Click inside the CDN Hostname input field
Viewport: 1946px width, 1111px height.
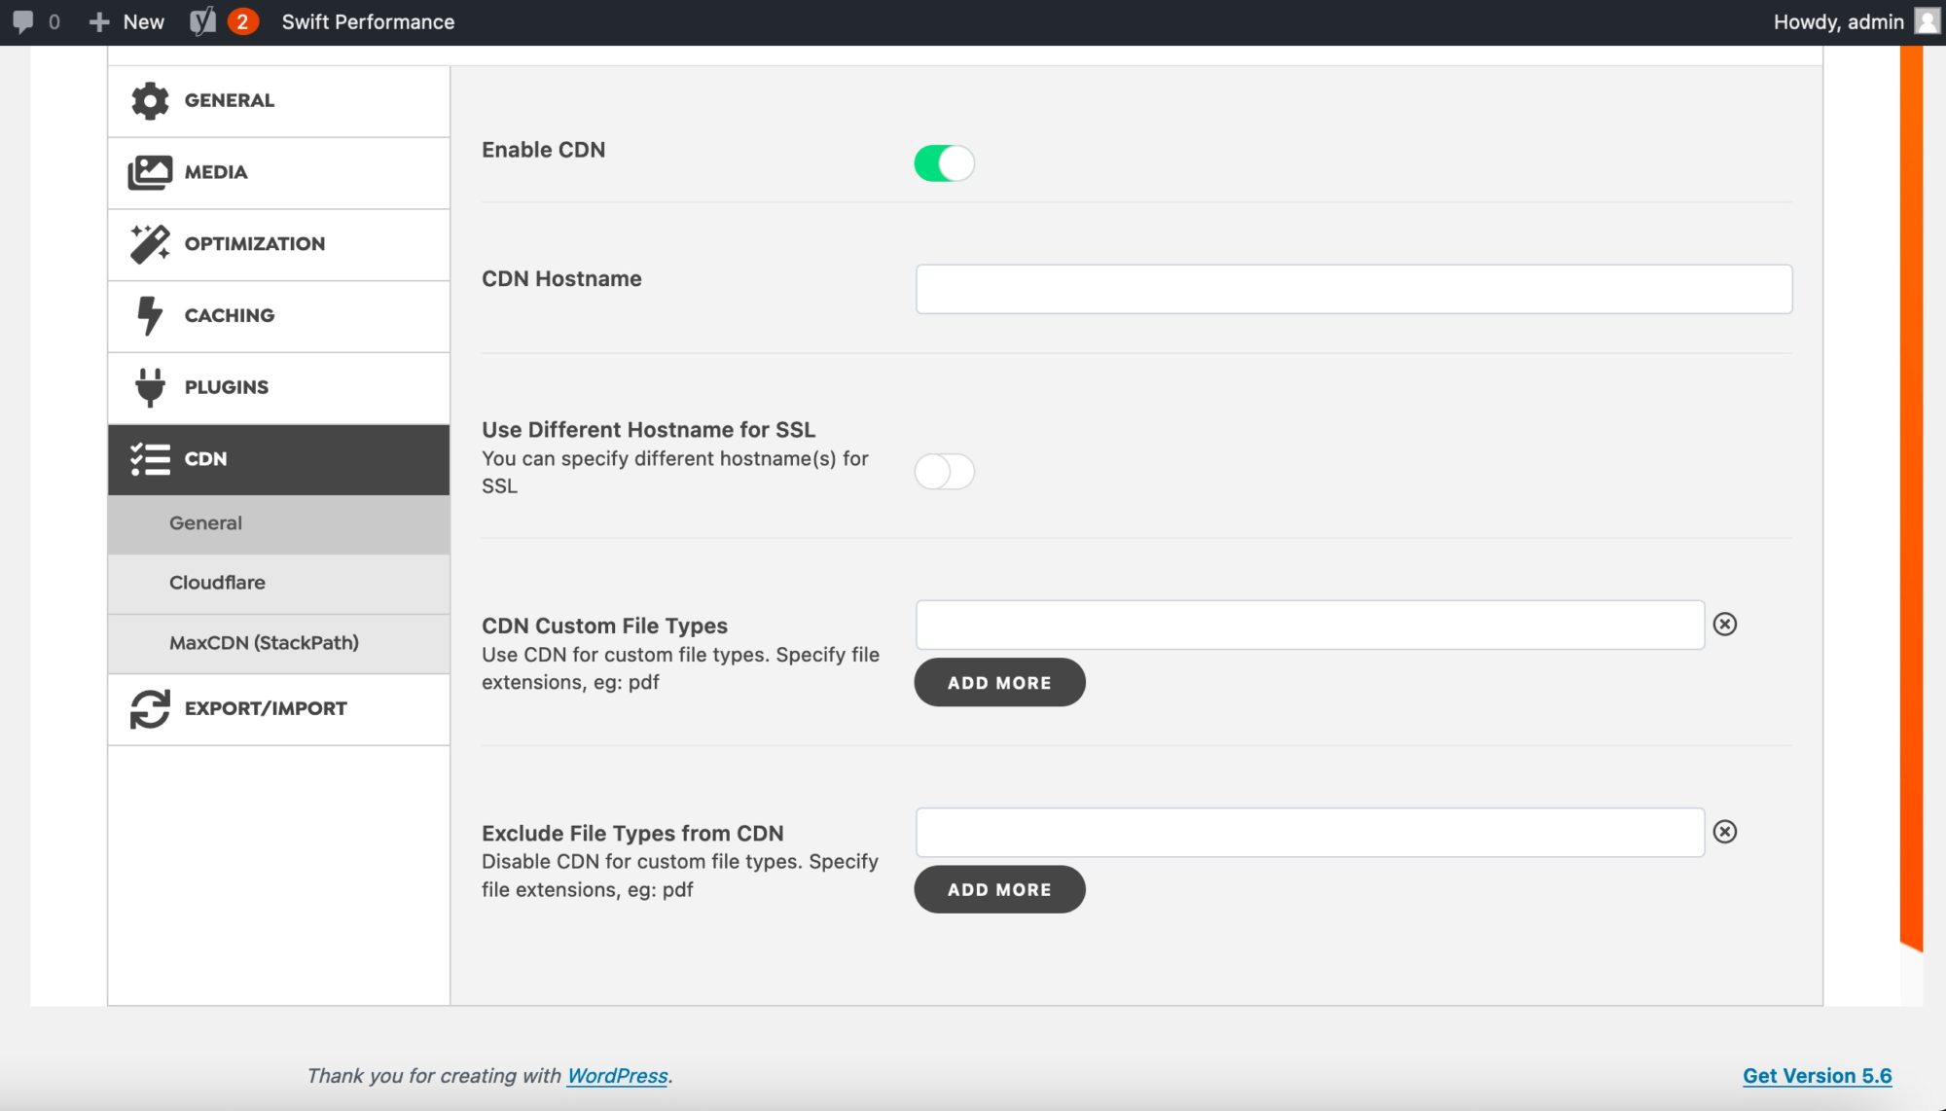(x=1352, y=289)
